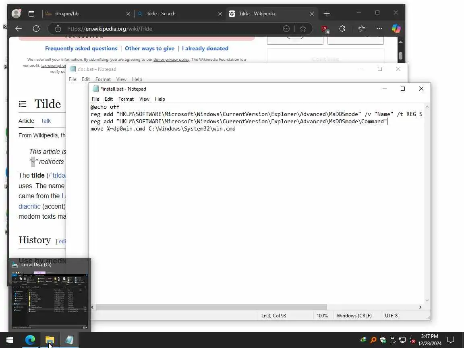Open Edit menu in install.bat Notepad

click(109, 99)
